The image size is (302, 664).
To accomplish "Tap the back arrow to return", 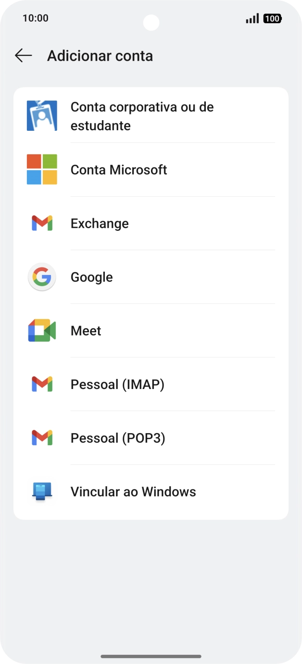I will 23,55.
